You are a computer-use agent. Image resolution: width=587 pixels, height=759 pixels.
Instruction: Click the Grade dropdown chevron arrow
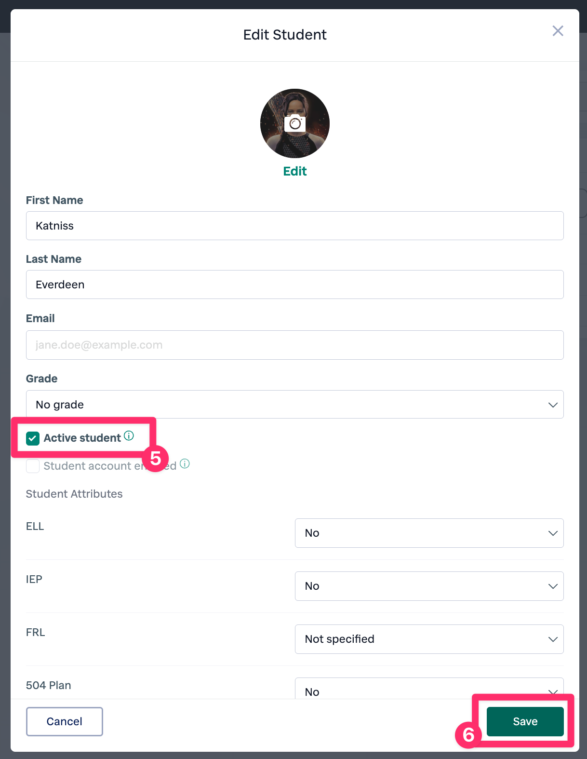(x=553, y=405)
